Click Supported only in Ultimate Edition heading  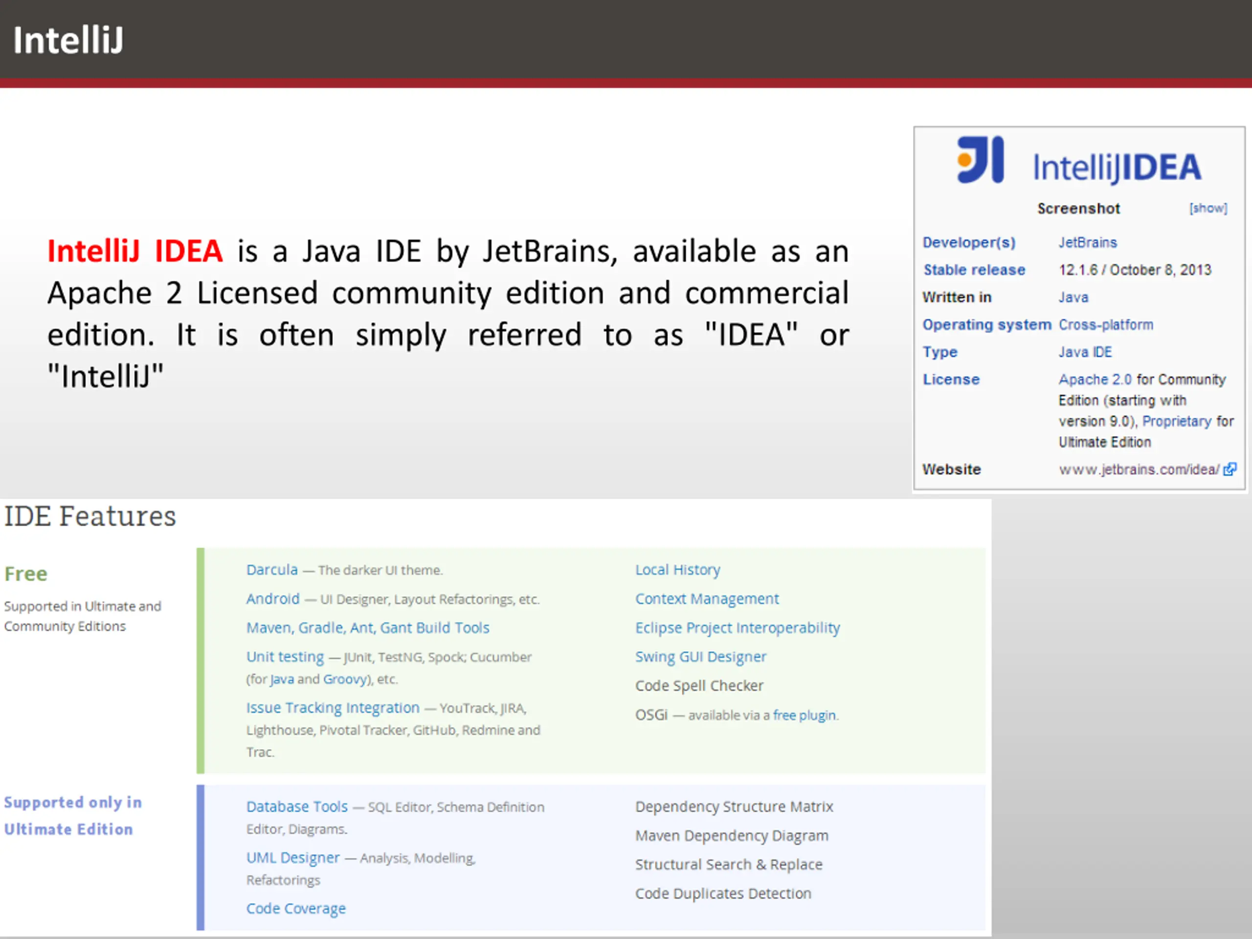click(72, 816)
